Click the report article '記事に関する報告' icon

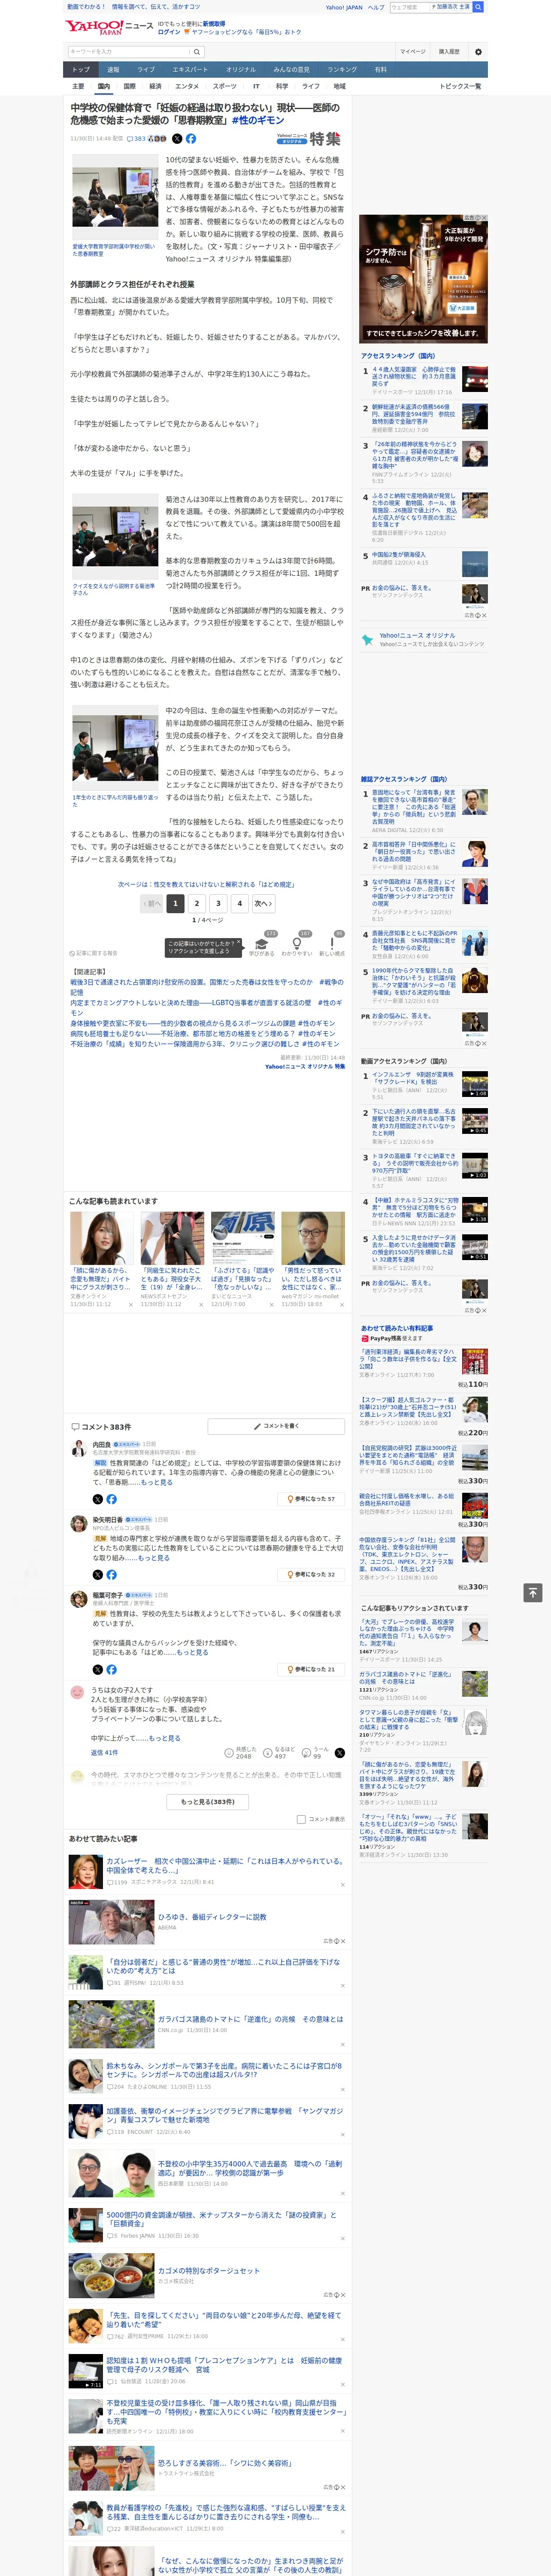(93, 953)
